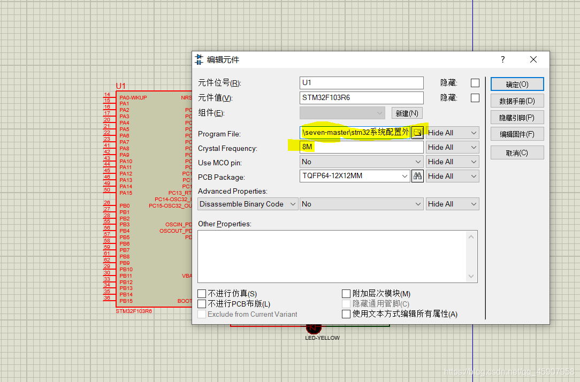This screenshot has height=382, width=580.
Task: Click the PB15 pin label on U1
Action: coord(126,301)
